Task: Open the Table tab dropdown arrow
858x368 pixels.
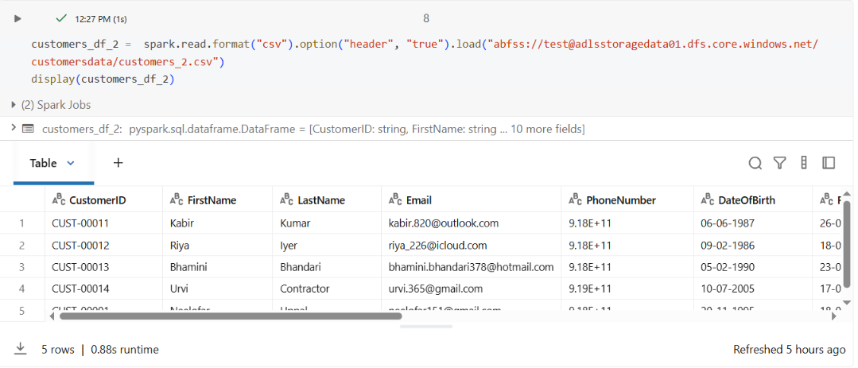Action: tap(71, 163)
